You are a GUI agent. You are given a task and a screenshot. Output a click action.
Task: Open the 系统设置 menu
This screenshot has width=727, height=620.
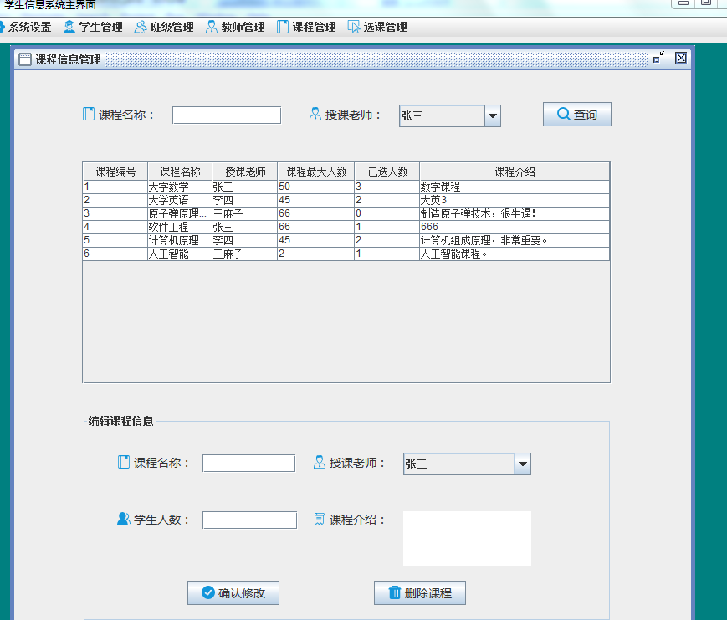(x=25, y=27)
